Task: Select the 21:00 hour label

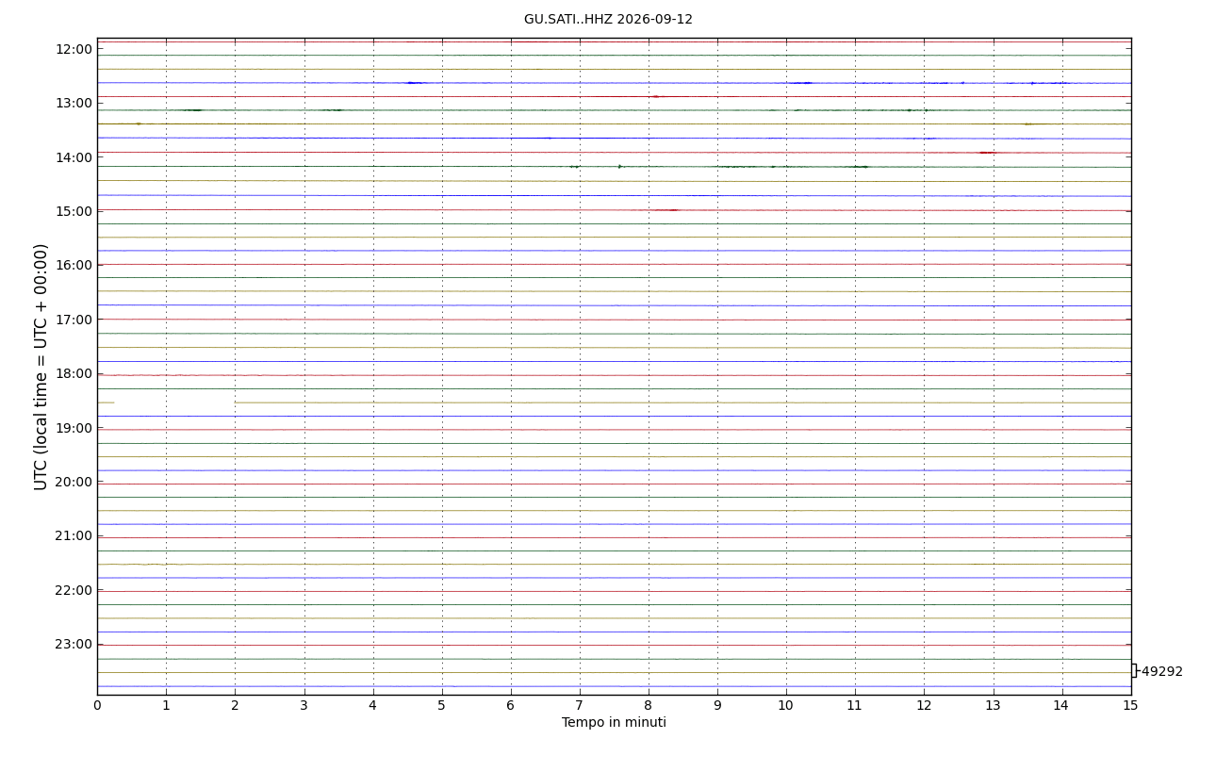Action: tap(74, 535)
